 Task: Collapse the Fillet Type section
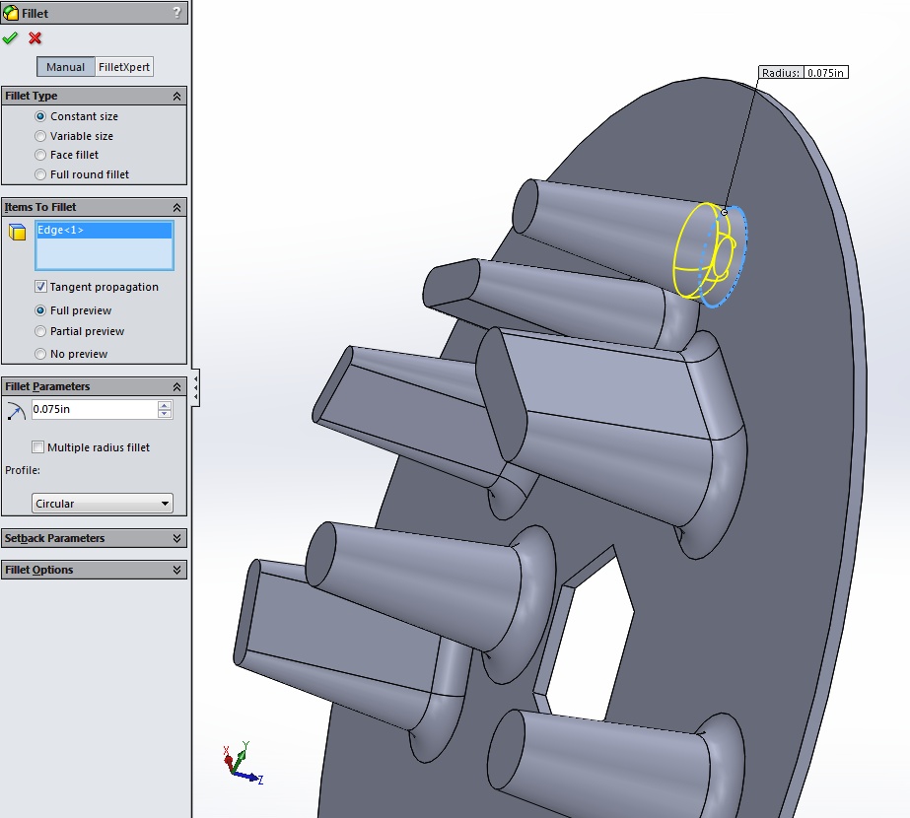(177, 97)
